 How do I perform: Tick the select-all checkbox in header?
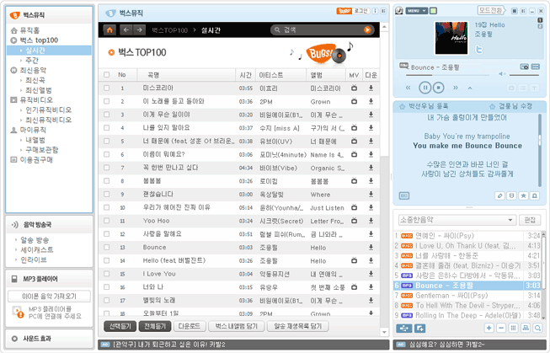click(107, 75)
